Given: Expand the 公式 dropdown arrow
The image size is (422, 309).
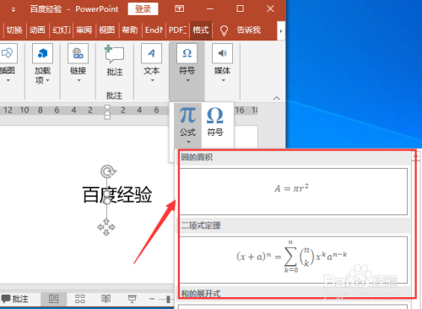Looking at the screenshot, I should 188,142.
